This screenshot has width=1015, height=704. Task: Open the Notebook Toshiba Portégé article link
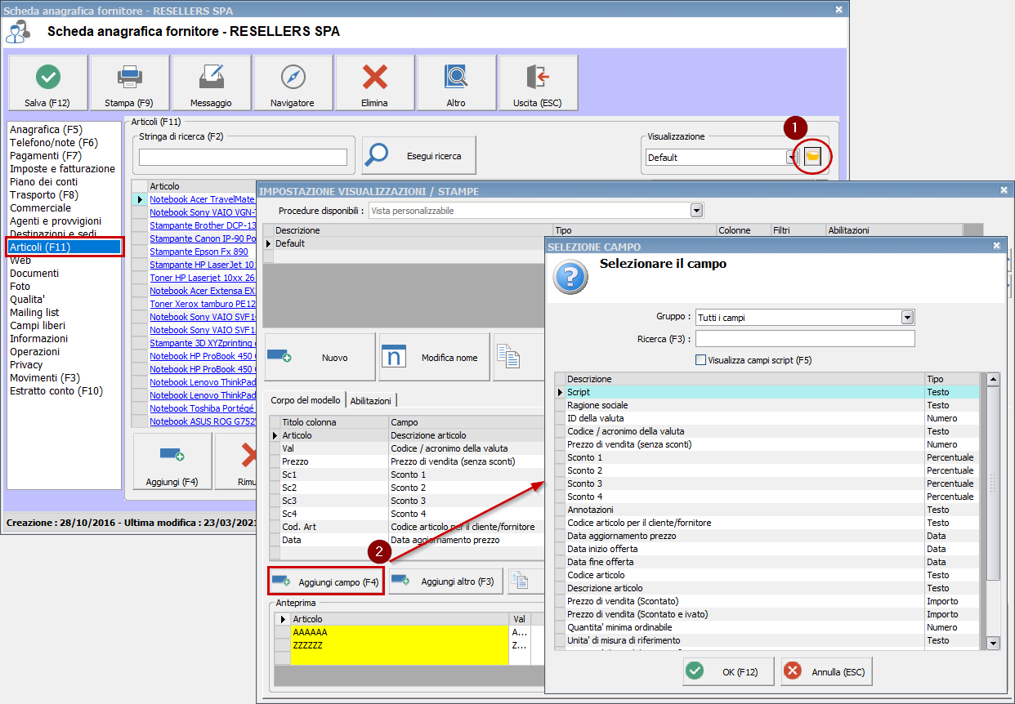click(x=203, y=408)
